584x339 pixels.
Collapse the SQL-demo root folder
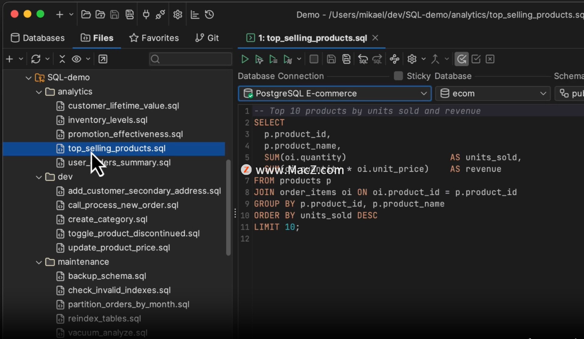29,78
